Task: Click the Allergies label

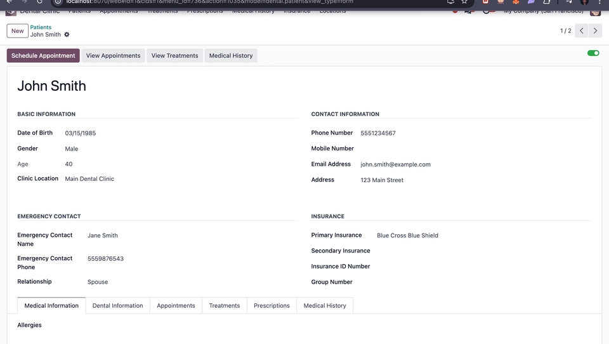Action: [30, 325]
